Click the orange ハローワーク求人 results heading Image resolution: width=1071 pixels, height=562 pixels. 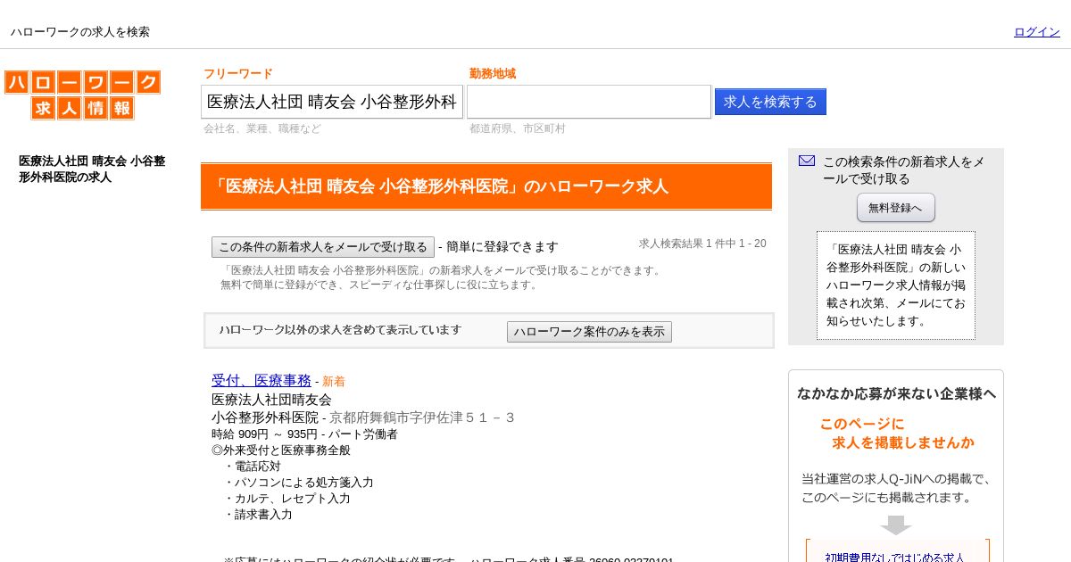[x=486, y=186]
